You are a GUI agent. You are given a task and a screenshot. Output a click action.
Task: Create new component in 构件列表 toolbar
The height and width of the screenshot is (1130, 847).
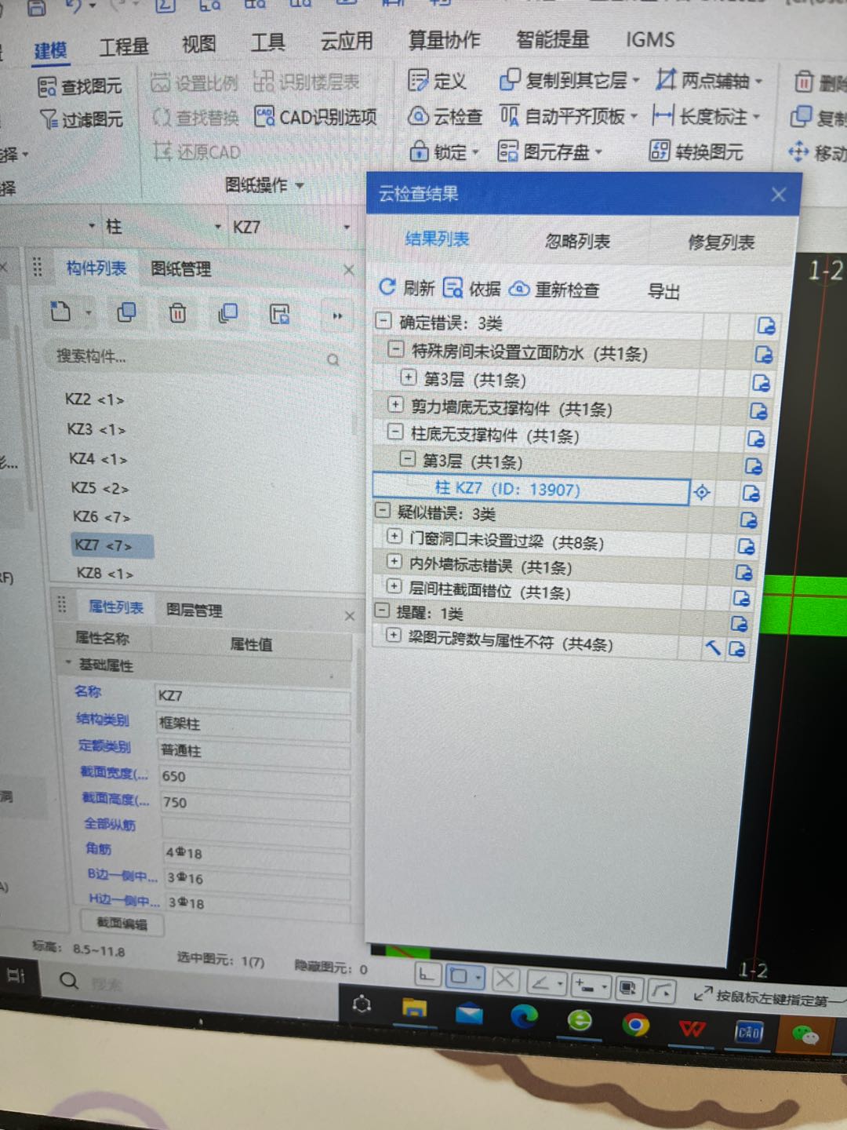pos(60,312)
